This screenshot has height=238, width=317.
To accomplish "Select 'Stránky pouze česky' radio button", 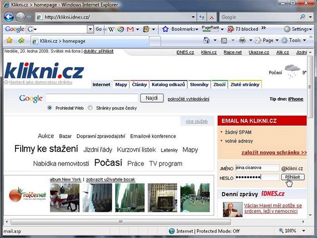I will (x=91, y=108).
